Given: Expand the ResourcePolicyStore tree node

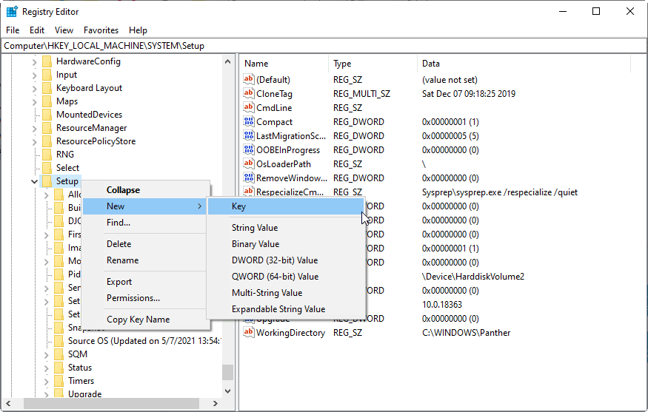Looking at the screenshot, I should (34, 142).
